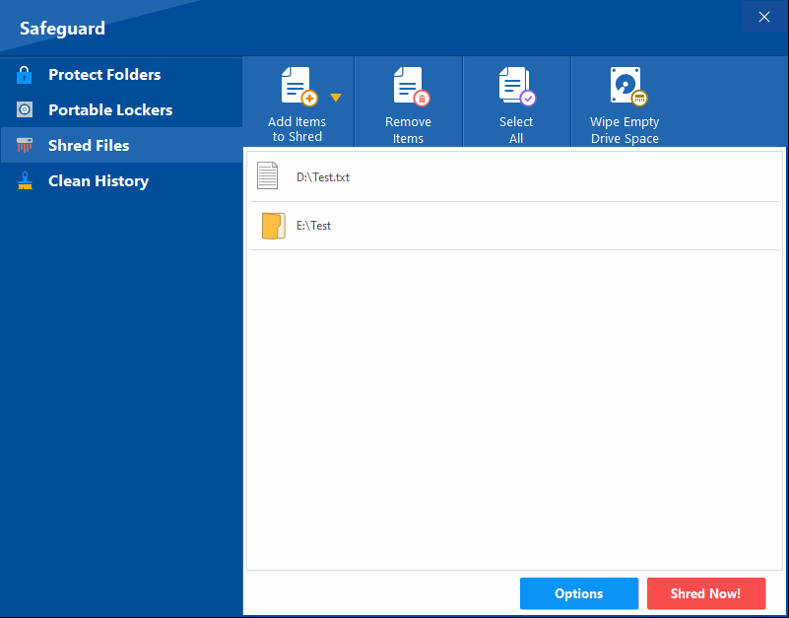Click the Remove Items label

[408, 130]
